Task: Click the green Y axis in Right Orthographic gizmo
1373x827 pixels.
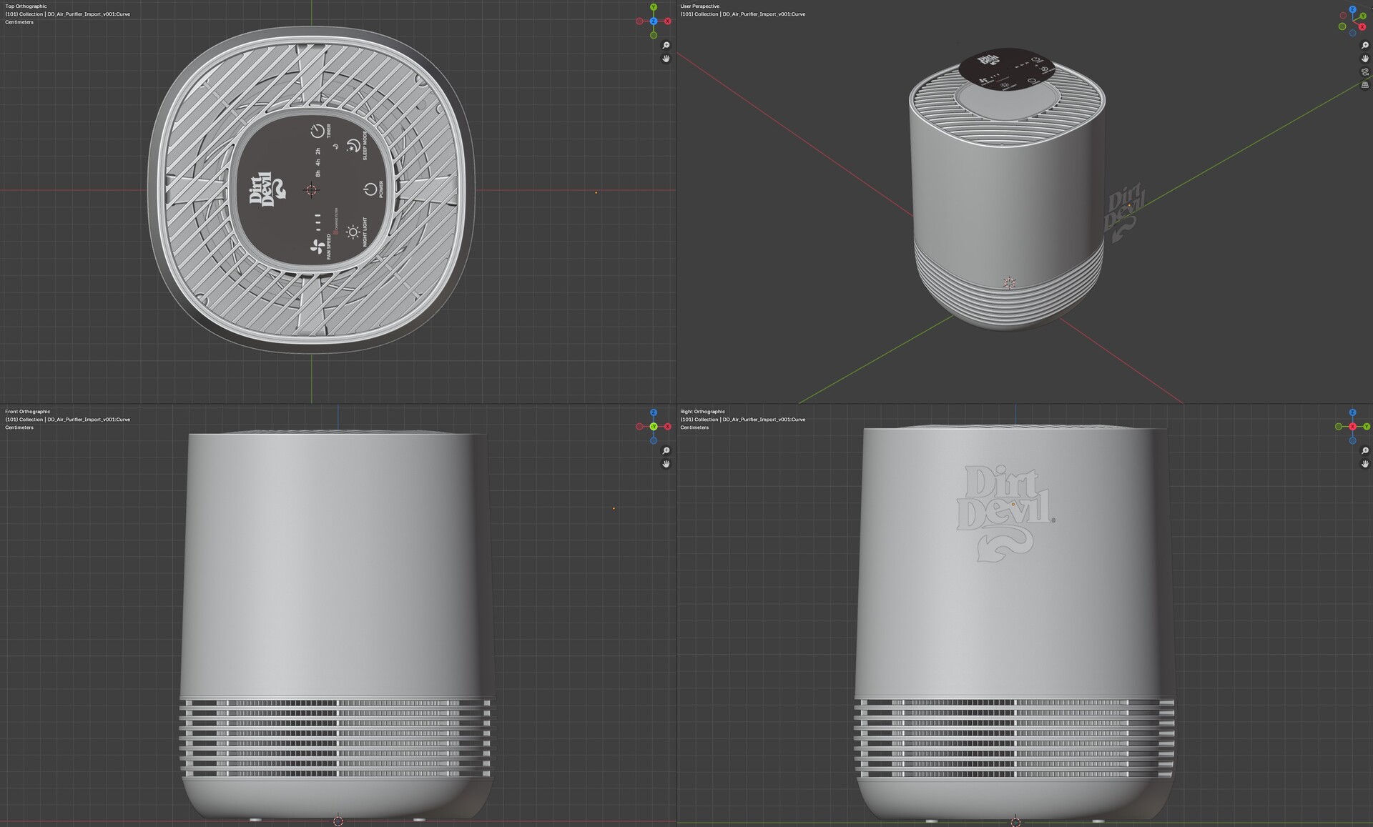Action: (1367, 427)
